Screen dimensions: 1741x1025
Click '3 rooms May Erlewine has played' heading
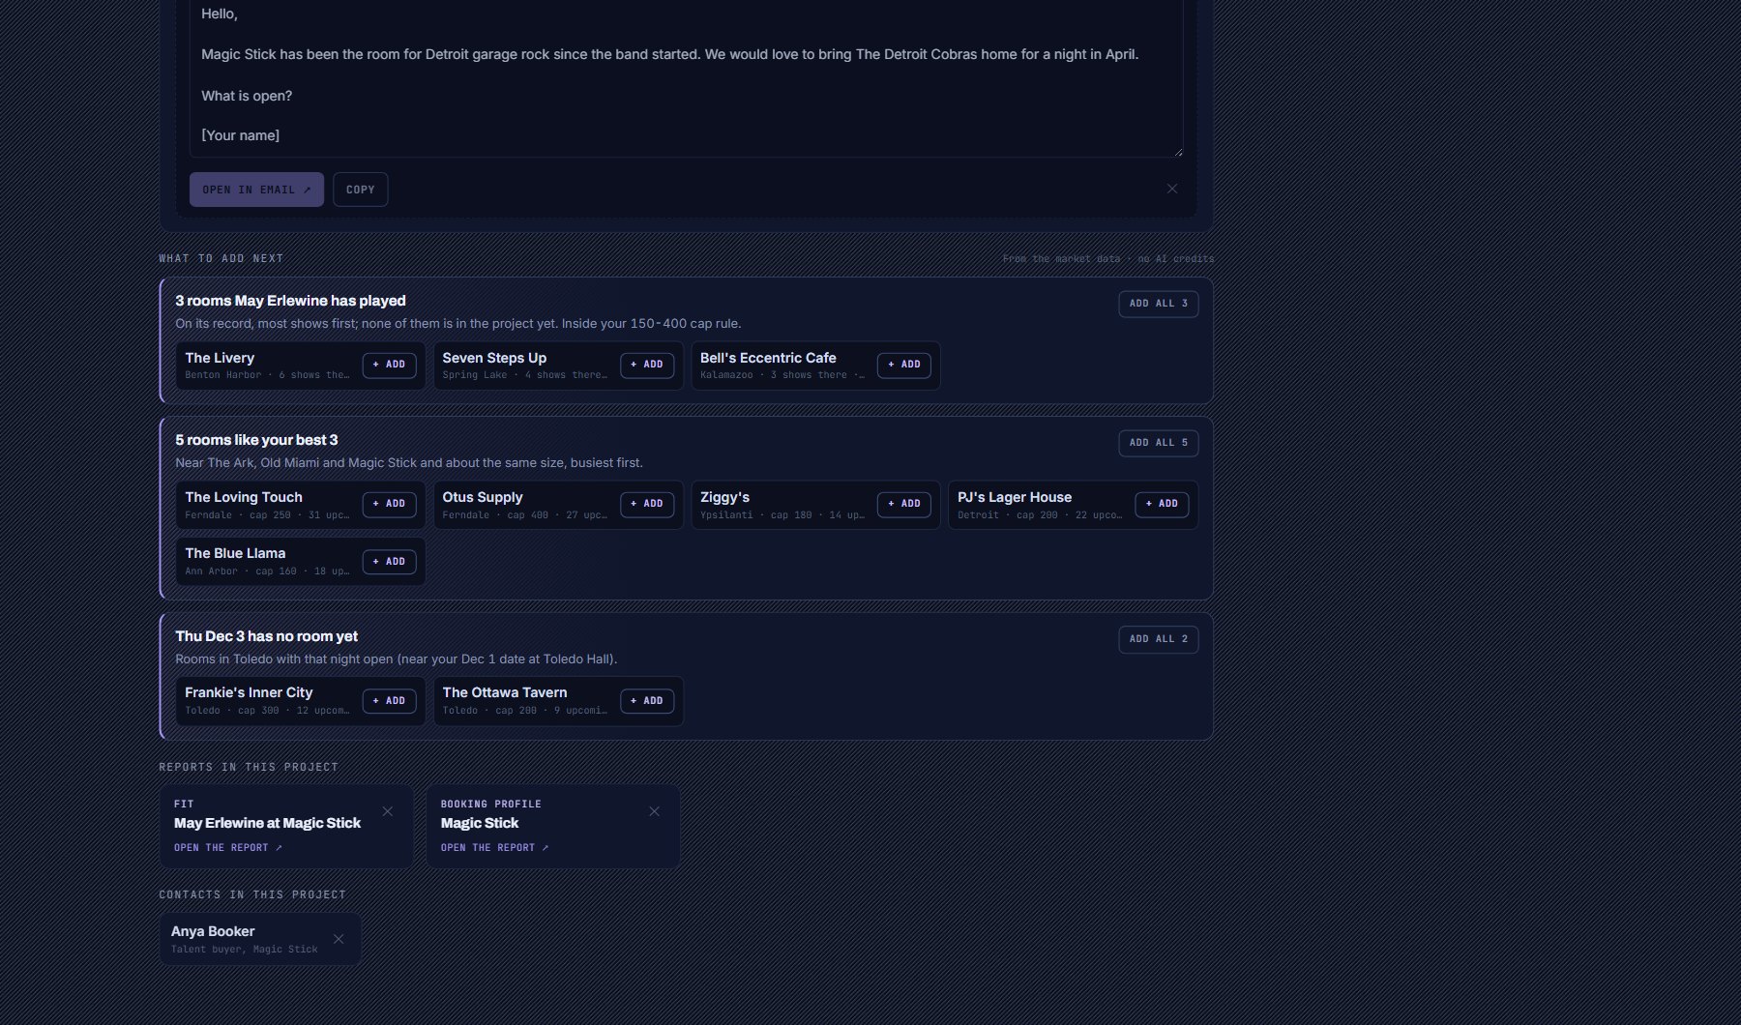tap(290, 301)
